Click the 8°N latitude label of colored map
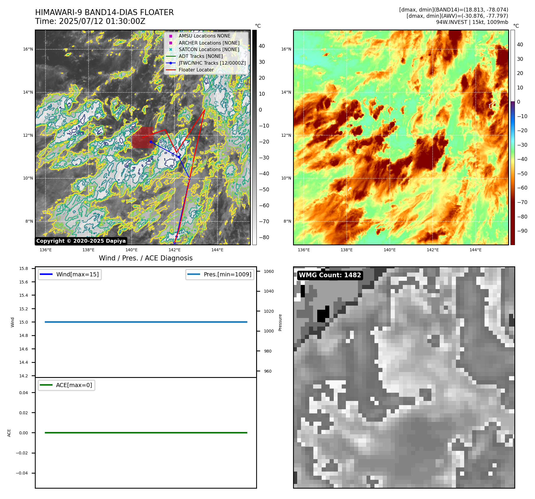535x499 pixels. tap(287, 221)
